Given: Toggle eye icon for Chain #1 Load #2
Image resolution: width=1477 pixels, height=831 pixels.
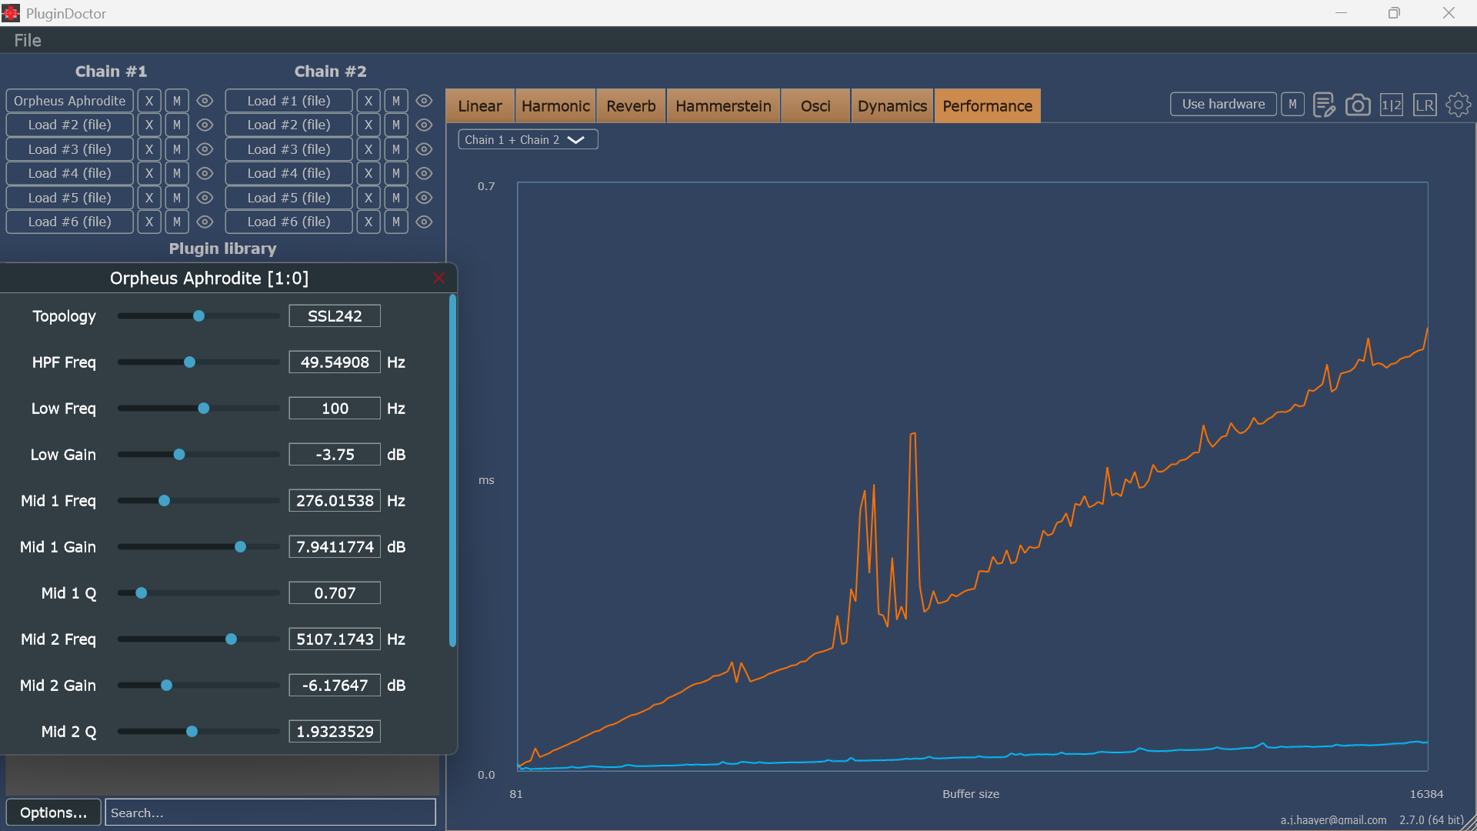Looking at the screenshot, I should coord(205,125).
